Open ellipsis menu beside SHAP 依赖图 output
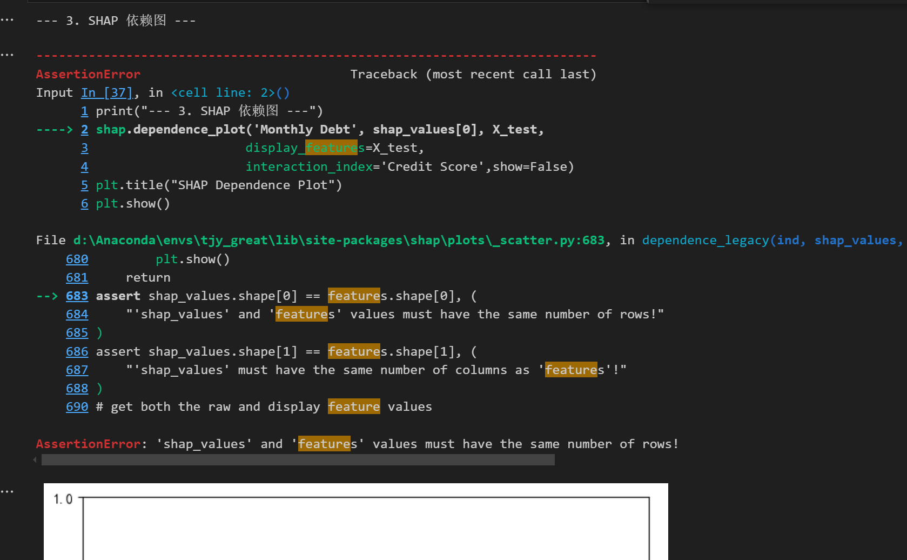 (7, 21)
